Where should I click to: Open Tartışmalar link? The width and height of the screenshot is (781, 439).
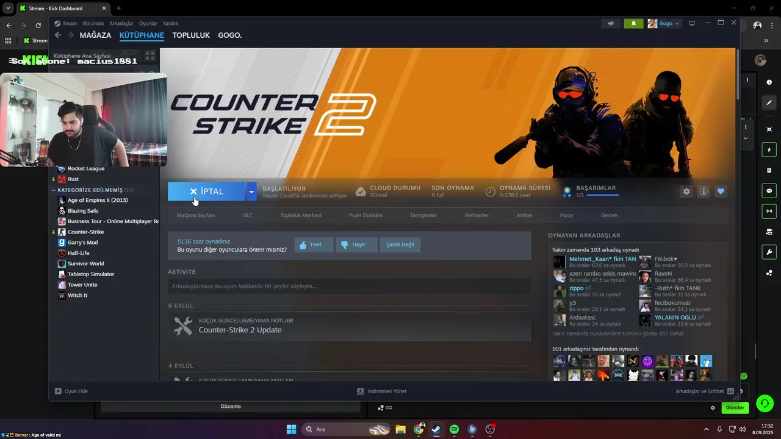423,215
